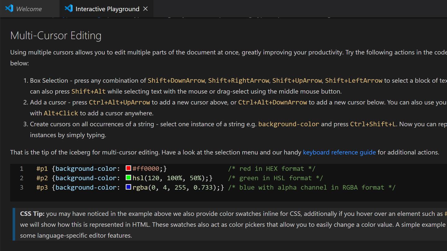
Task: Click the 'red in HEX format' comment
Action: (272, 169)
